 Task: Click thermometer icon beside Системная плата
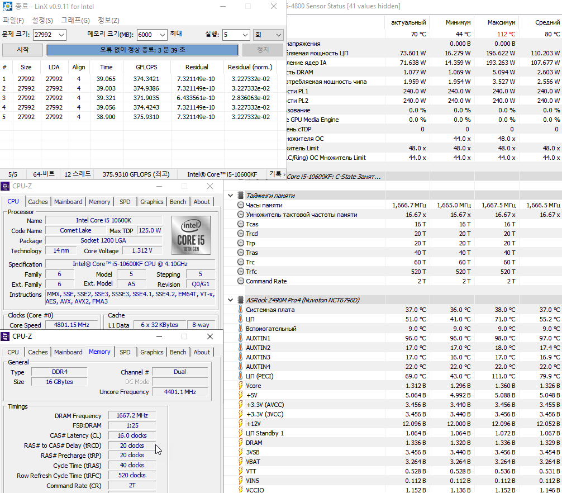(x=241, y=310)
